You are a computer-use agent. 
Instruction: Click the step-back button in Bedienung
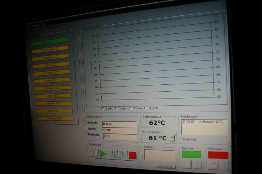point(113,154)
